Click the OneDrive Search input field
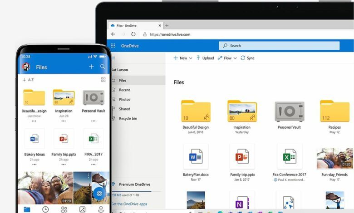 [279, 46]
